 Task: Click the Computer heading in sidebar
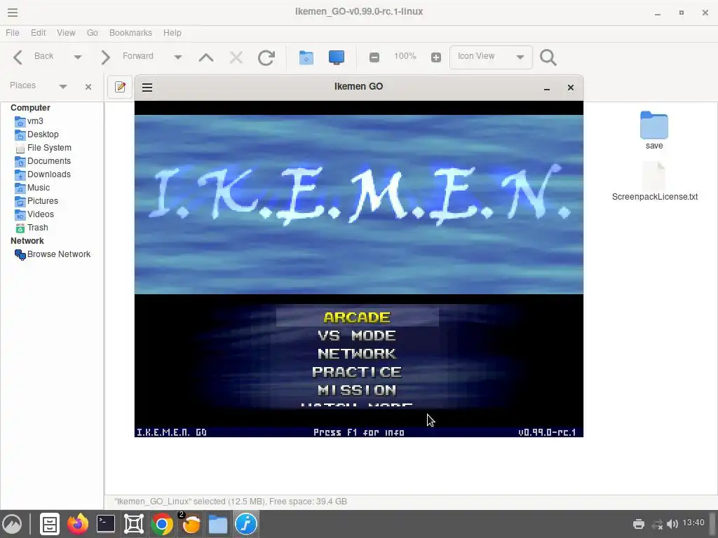click(30, 108)
